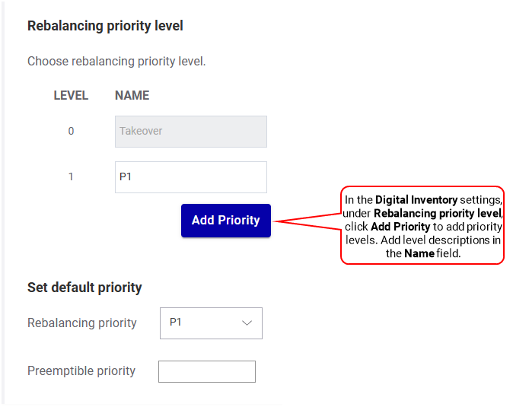Click the LEVEL column header
This screenshot has height=407, width=513.
pos(71,96)
